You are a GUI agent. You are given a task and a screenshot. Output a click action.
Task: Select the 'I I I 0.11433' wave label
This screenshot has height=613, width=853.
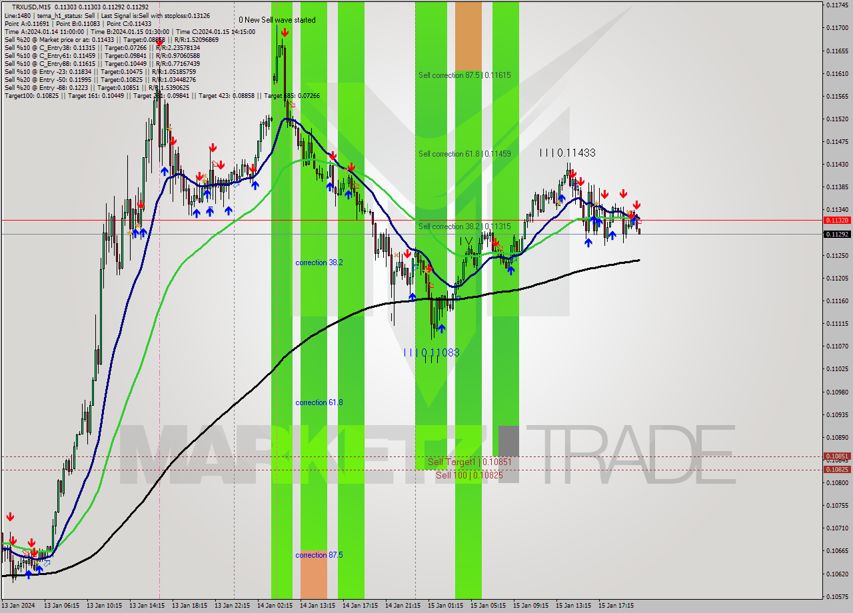pyautogui.click(x=567, y=153)
